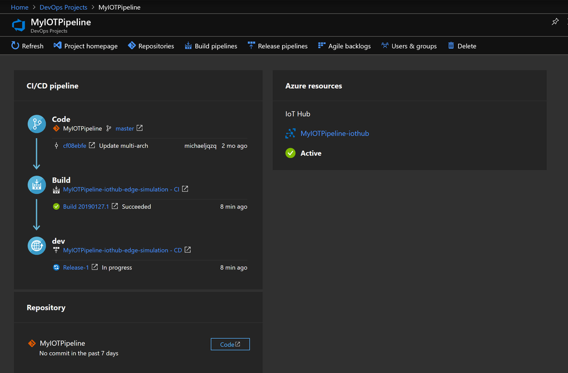Pin the blade using the pin icon
Screen dimensions: 568x373
555,22
